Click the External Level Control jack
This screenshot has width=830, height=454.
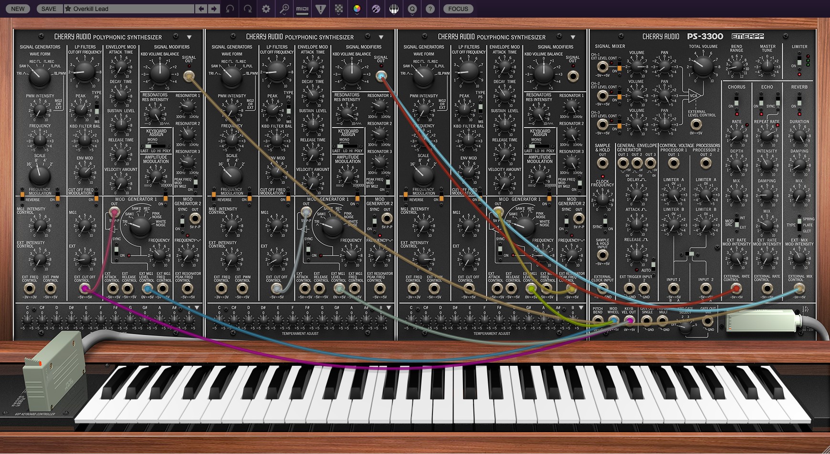point(696,124)
